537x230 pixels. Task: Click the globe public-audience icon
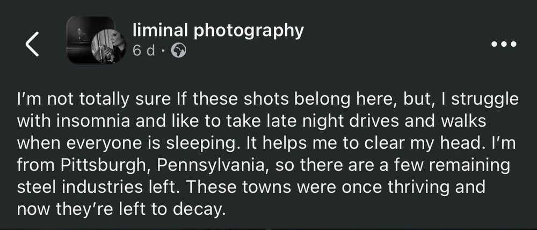(178, 52)
